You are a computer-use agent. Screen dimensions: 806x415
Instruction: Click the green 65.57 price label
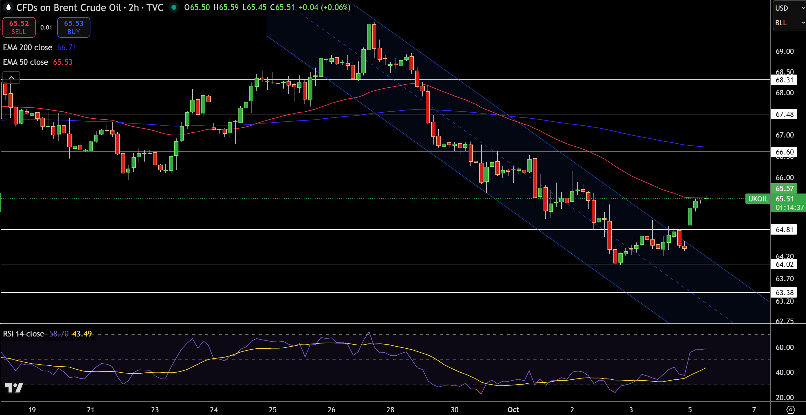pyautogui.click(x=785, y=188)
